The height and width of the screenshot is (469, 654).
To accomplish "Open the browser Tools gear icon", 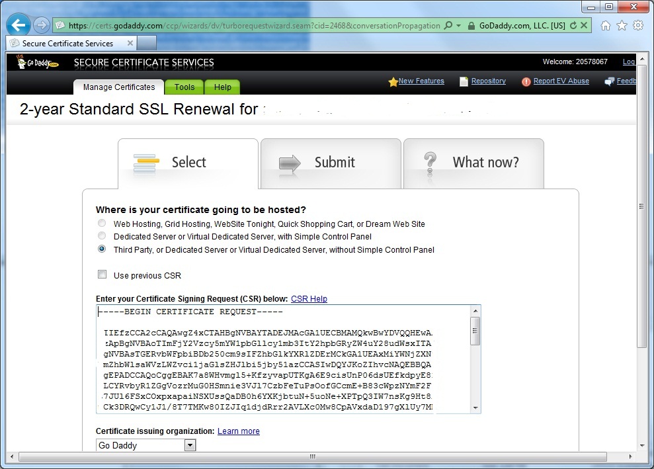I will [638, 26].
